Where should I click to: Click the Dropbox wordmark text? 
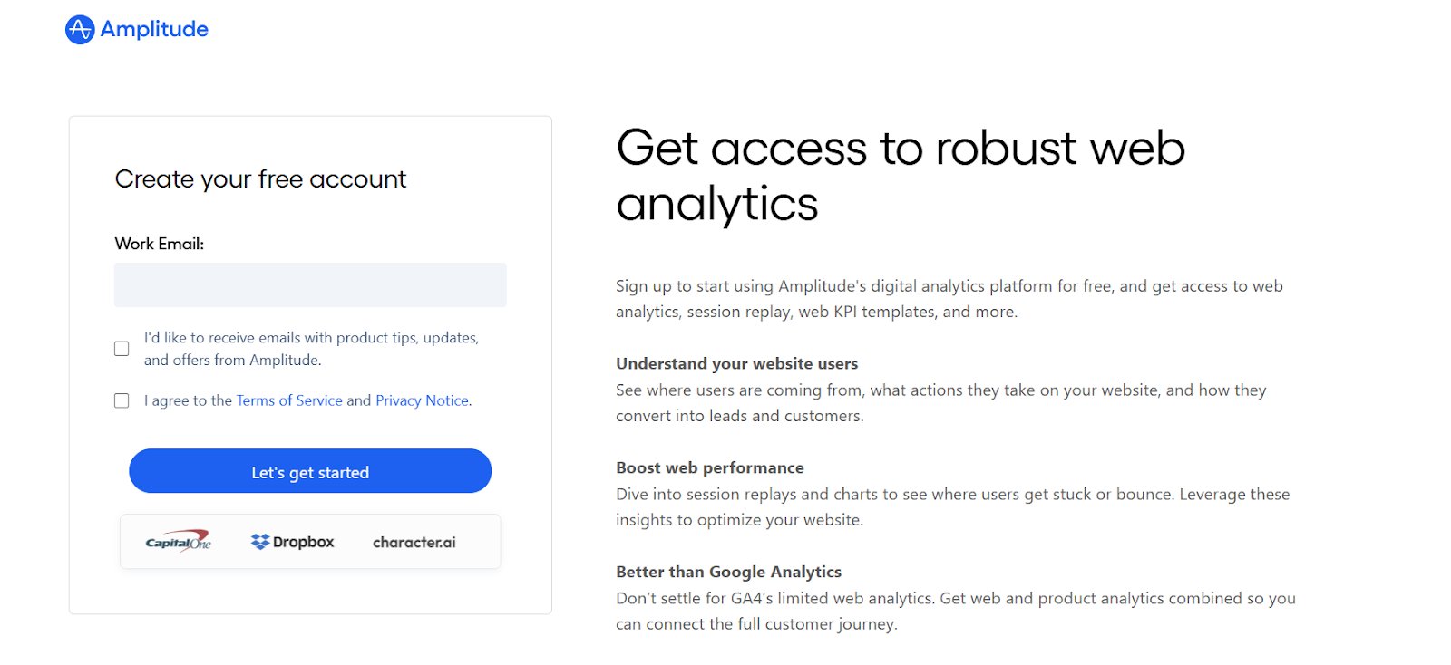(303, 542)
